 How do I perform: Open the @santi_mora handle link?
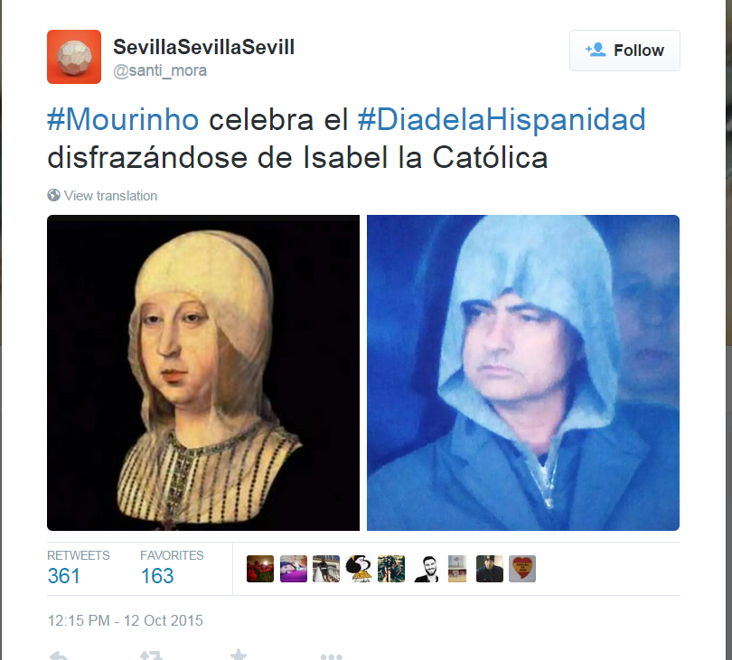pos(160,70)
